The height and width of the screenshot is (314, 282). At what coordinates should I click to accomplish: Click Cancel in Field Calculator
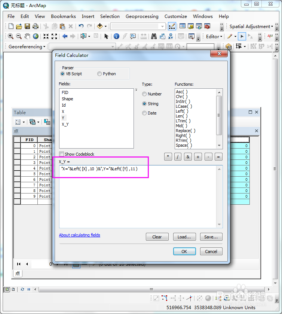211,251
